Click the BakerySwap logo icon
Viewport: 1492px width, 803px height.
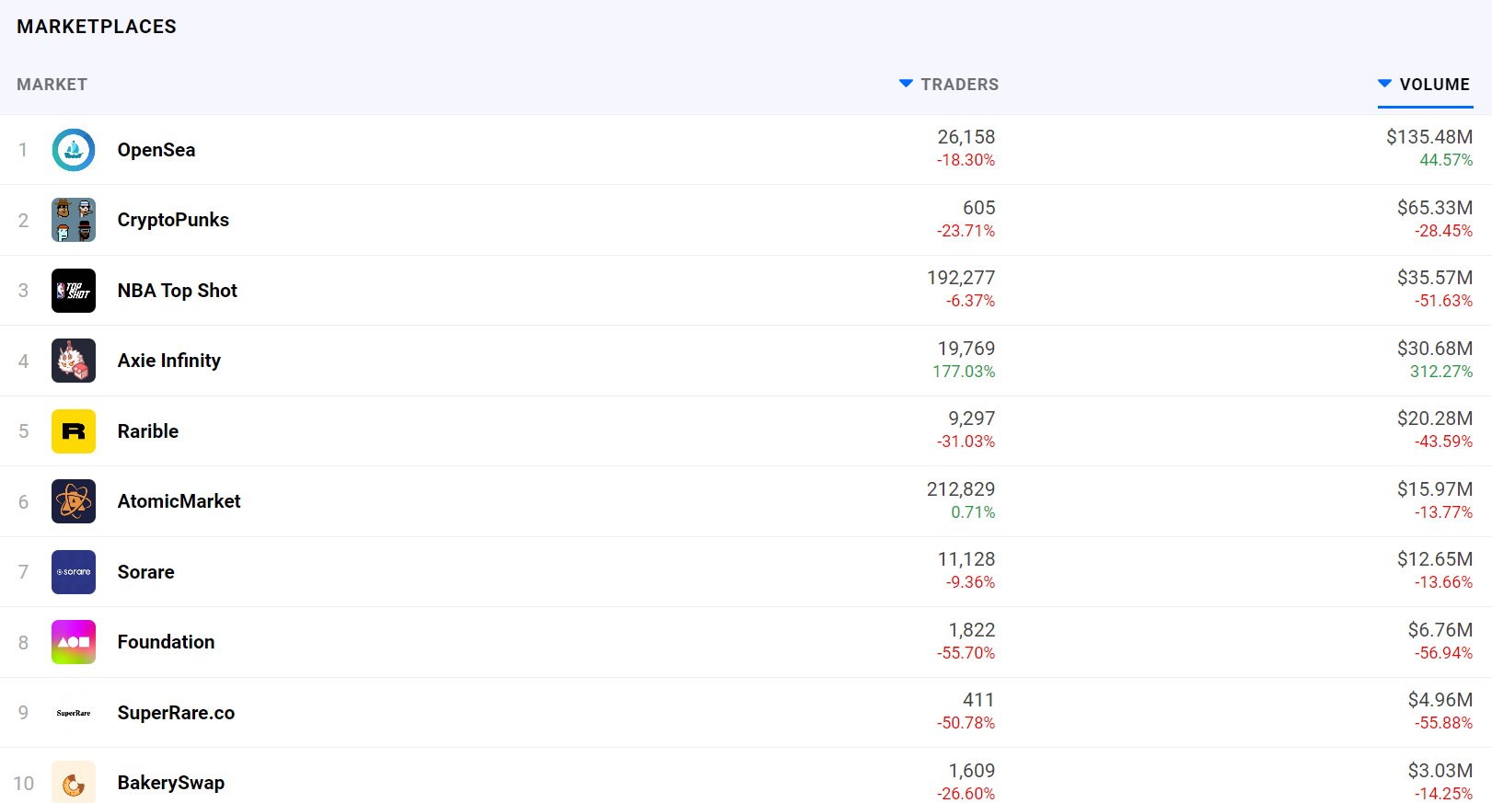tap(74, 782)
